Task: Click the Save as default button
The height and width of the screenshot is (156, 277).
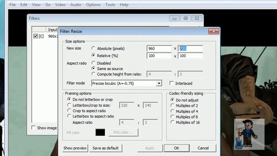Action: click(x=106, y=148)
